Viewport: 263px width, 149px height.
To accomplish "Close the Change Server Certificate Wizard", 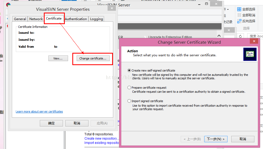I will pos(254,41).
